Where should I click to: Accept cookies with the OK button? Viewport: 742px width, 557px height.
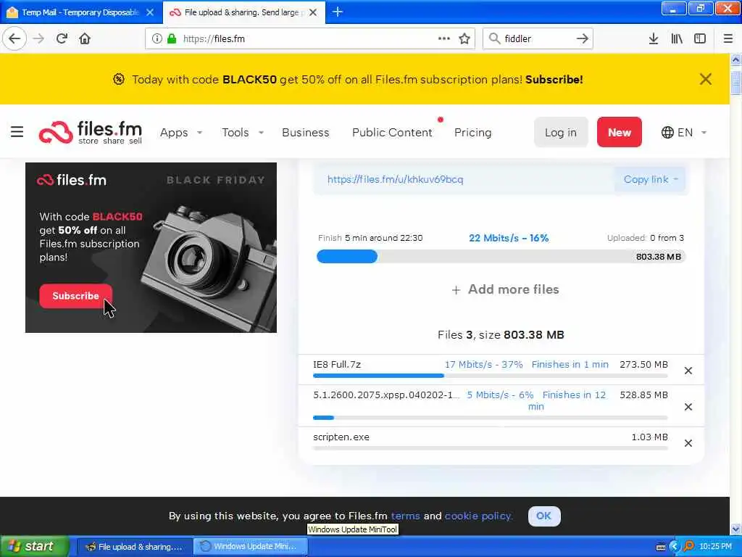point(543,516)
